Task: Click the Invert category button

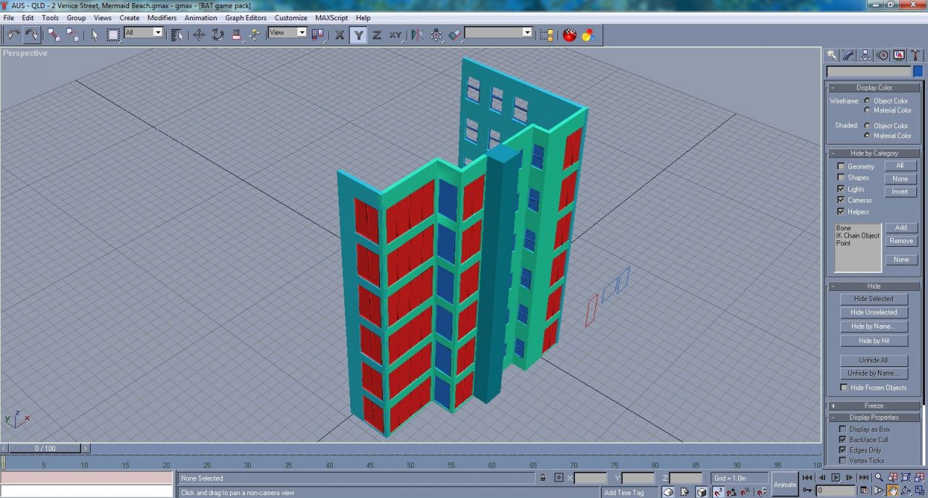Action: click(900, 192)
